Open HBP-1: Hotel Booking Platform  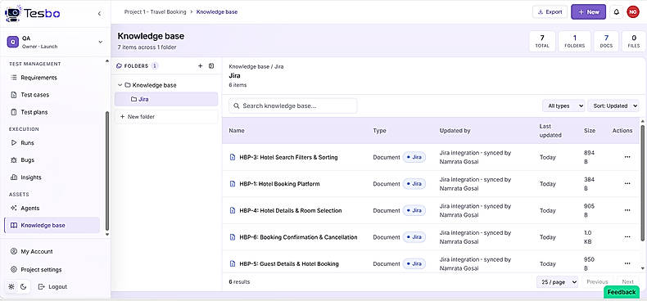pyautogui.click(x=279, y=184)
